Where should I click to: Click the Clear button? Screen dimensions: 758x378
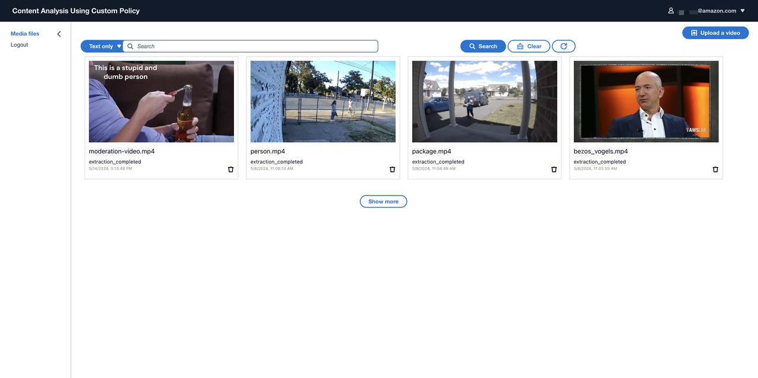click(x=529, y=46)
